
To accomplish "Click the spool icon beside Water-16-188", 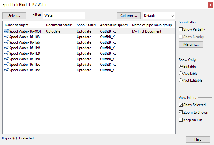I will click(6, 37).
